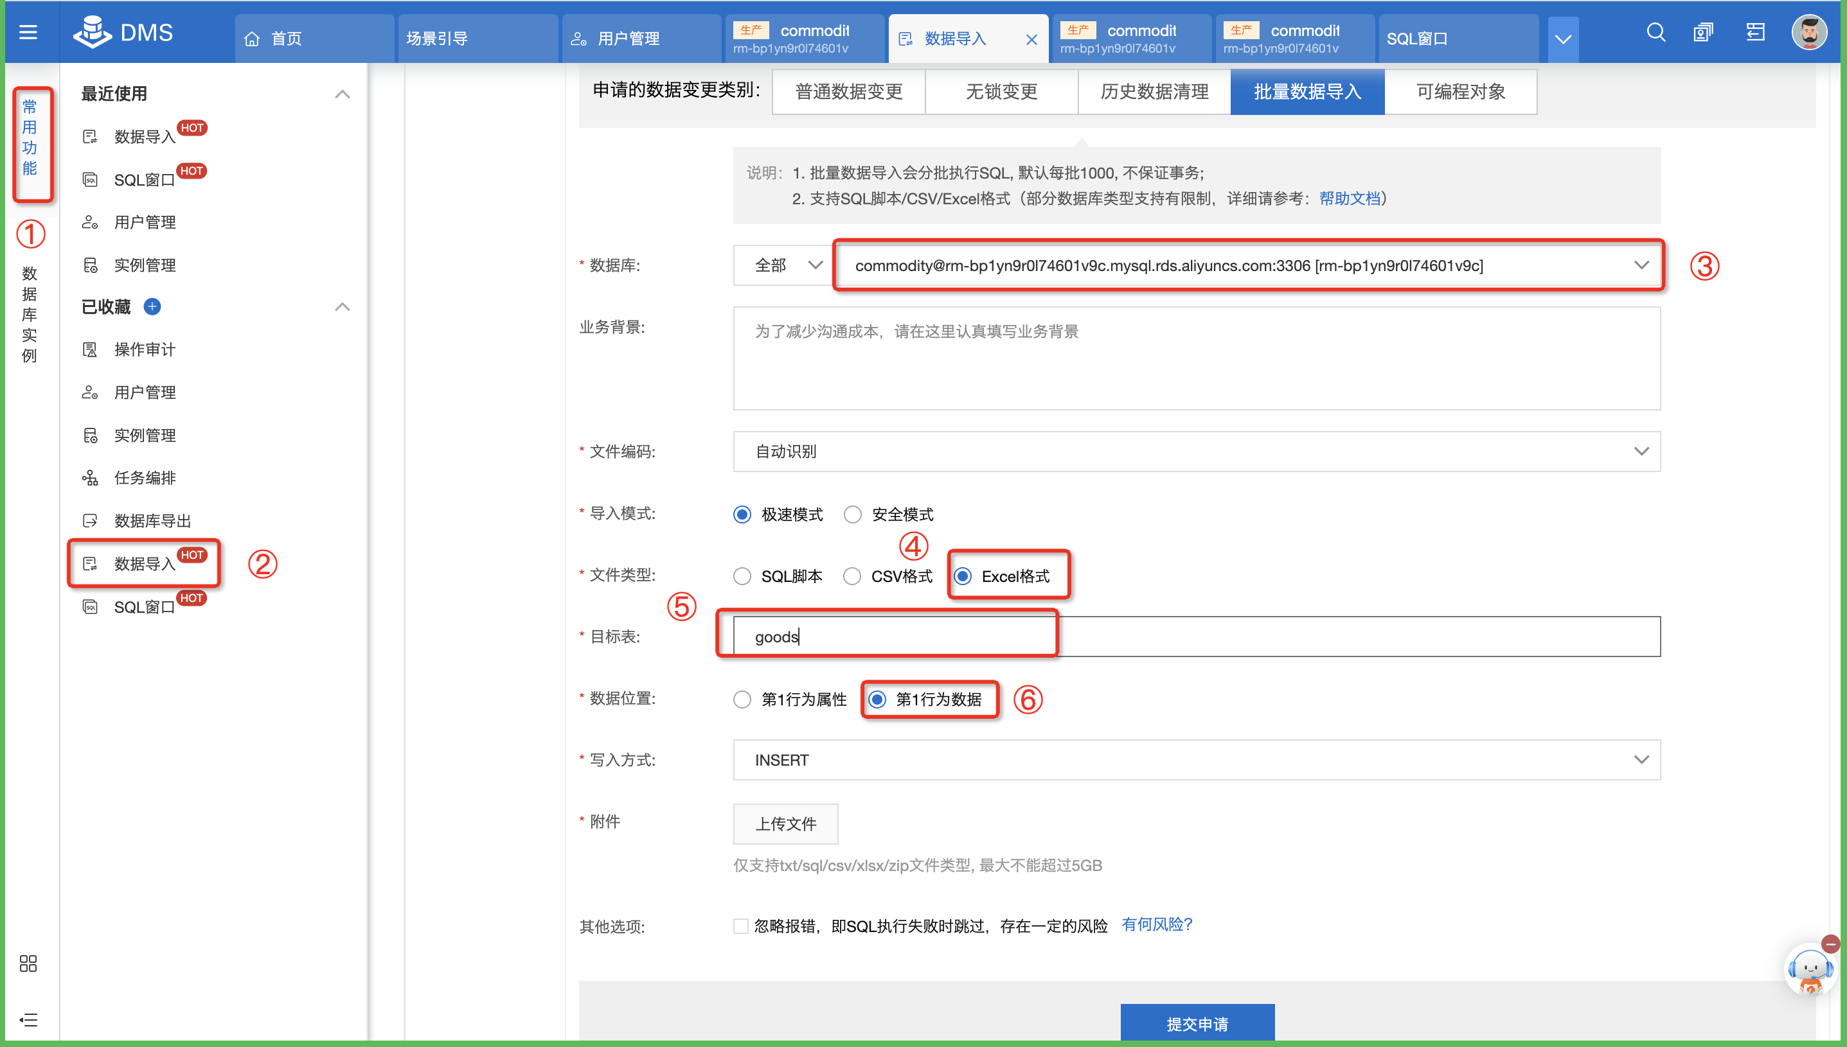The width and height of the screenshot is (1847, 1047).
Task: Click the 上传文件 button
Action: (785, 824)
